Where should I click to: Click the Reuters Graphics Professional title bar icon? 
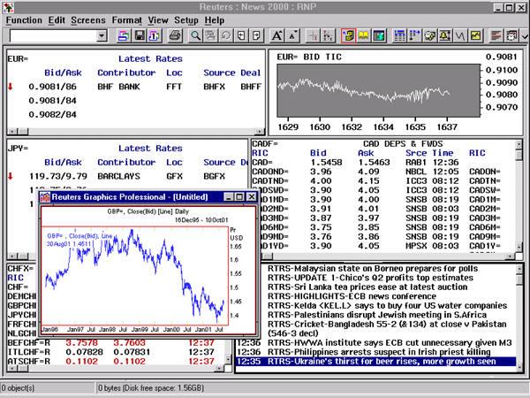[x=45, y=196]
